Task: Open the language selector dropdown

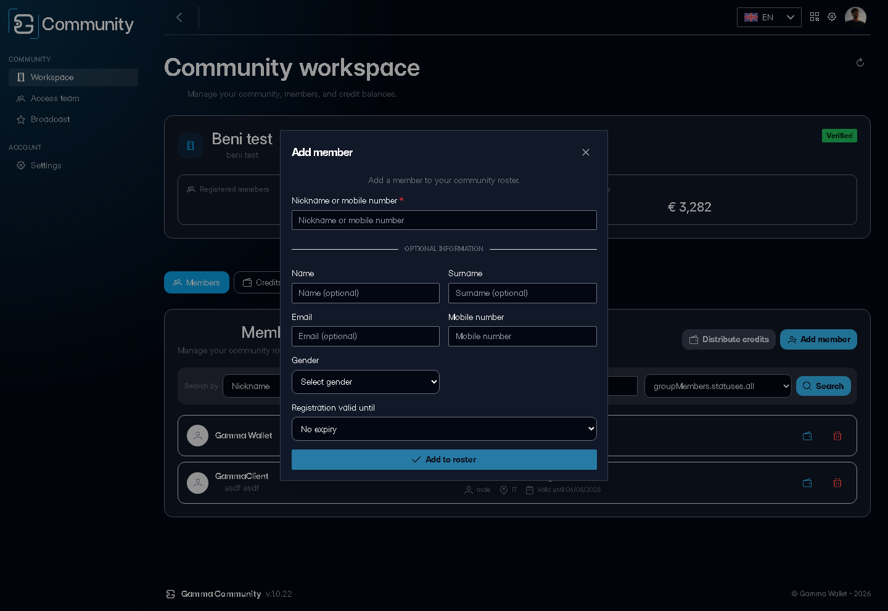Action: click(x=769, y=17)
